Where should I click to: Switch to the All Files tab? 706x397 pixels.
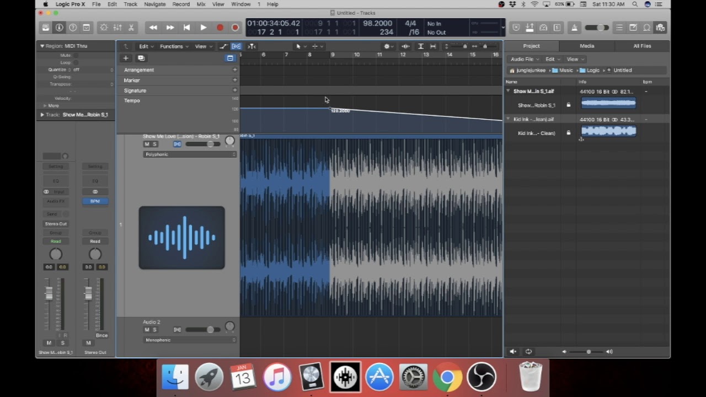click(x=642, y=46)
